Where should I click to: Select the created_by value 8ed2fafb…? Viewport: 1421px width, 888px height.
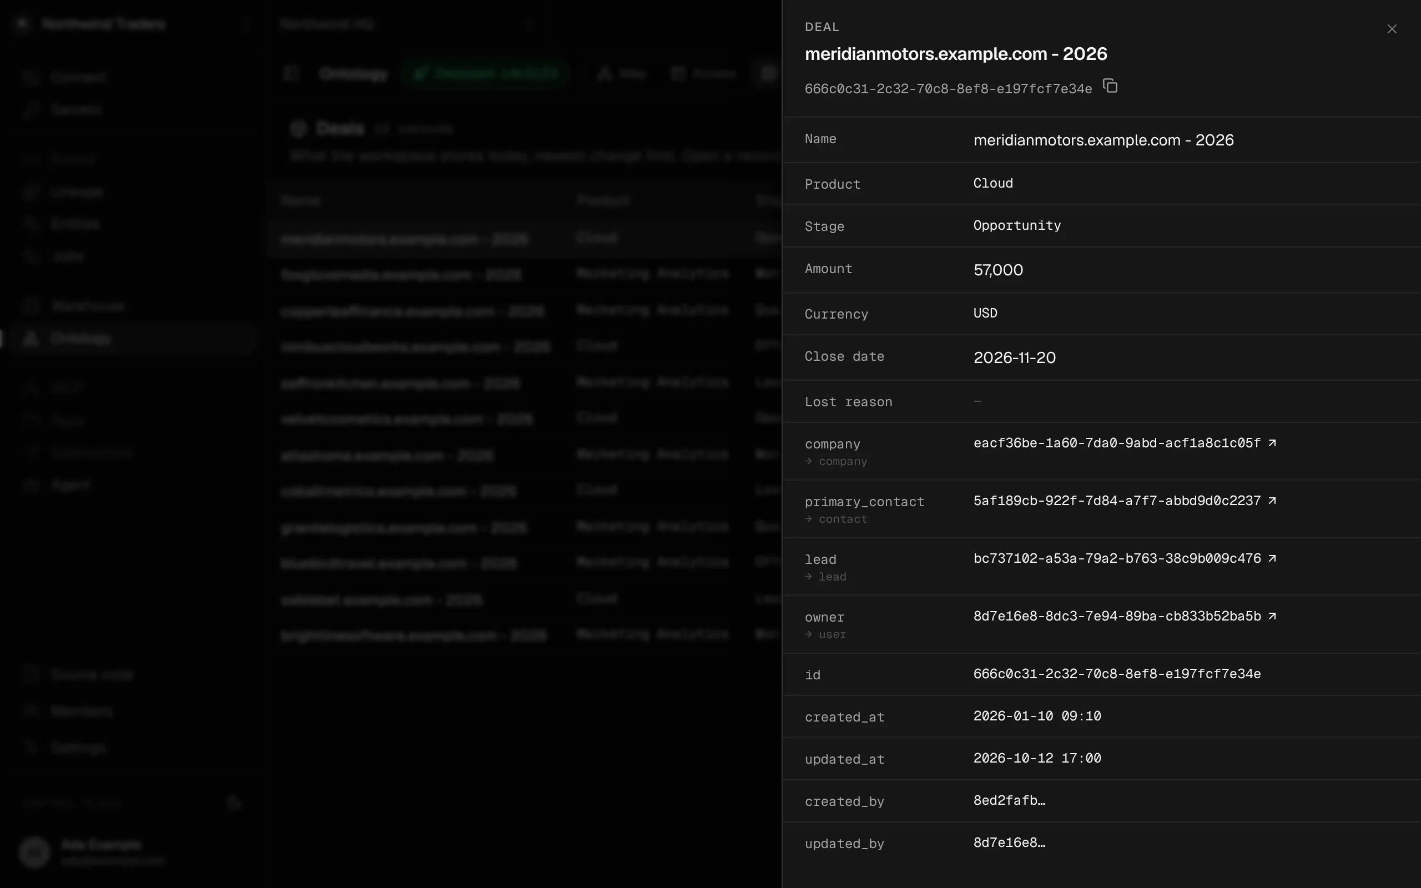[x=1009, y=801]
